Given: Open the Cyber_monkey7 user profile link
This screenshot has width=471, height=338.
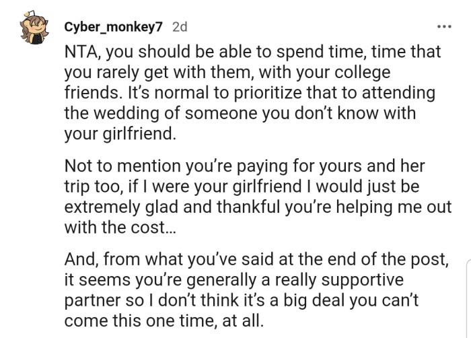Looking at the screenshot, I should click(114, 27).
